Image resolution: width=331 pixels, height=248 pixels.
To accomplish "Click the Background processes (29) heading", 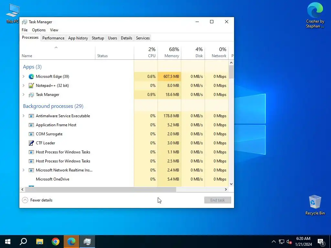I will (53, 106).
